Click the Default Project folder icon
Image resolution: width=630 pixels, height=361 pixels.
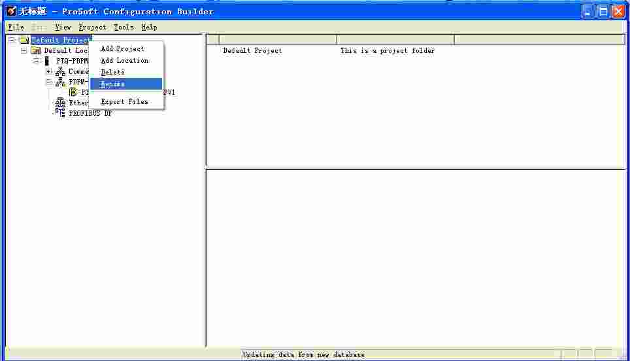pyautogui.click(x=24, y=41)
